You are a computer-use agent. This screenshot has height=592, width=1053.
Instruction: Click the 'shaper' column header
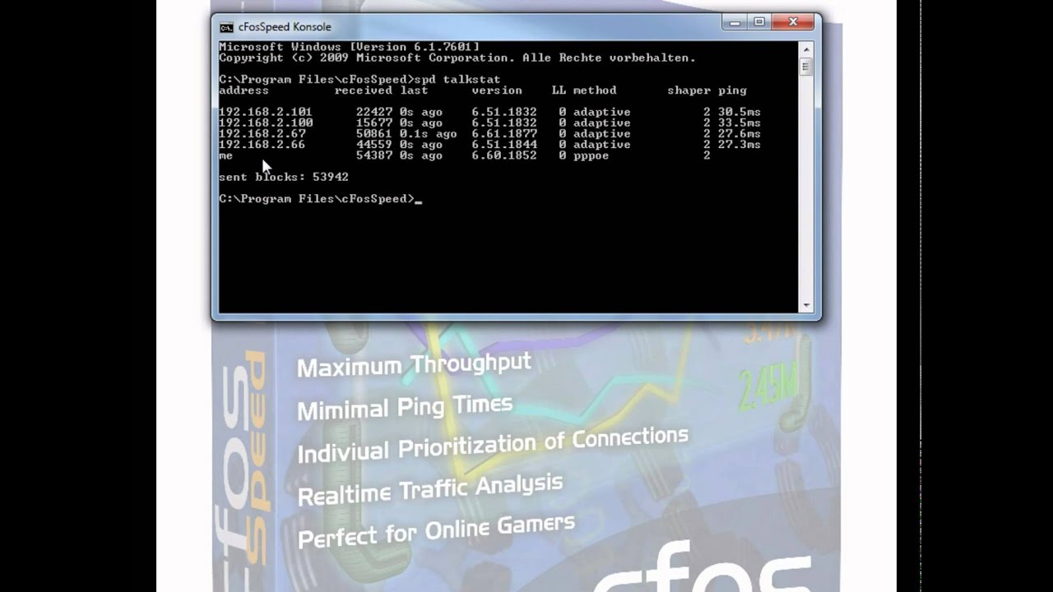tap(689, 90)
